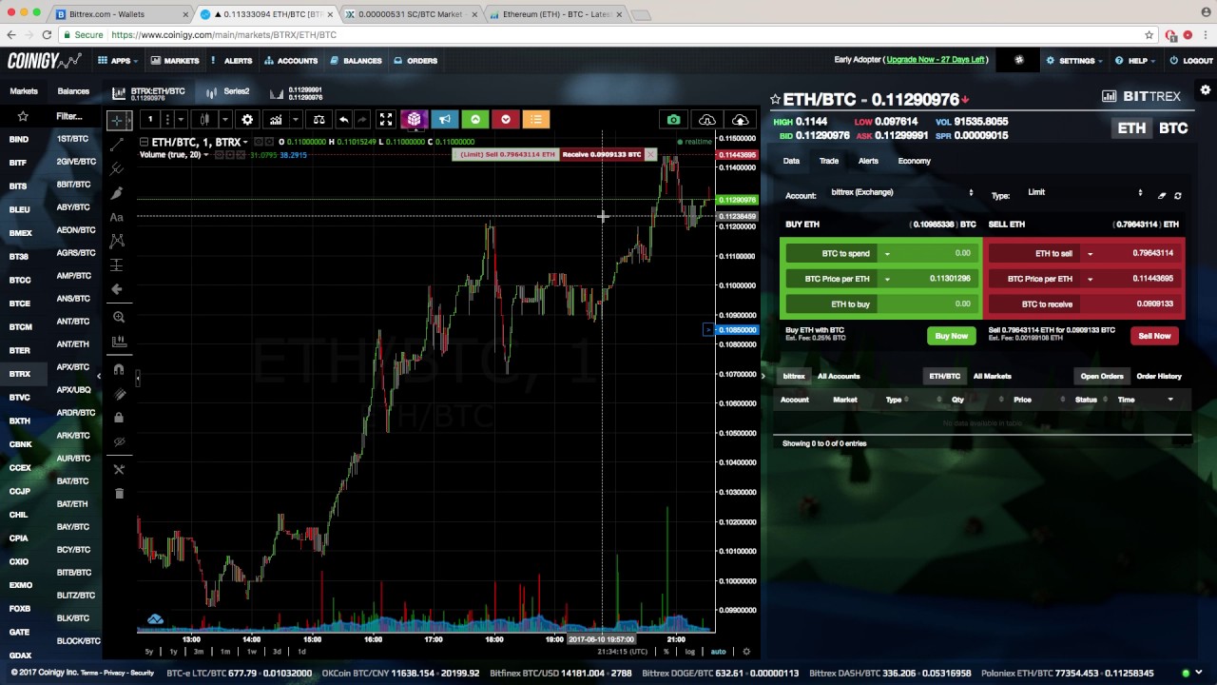The height and width of the screenshot is (685, 1217).
Task: Open the Data tab in market panel
Action: (x=791, y=161)
